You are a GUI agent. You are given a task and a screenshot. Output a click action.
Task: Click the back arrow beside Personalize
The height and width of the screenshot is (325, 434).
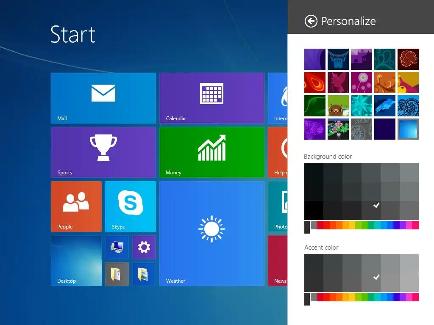[311, 21]
